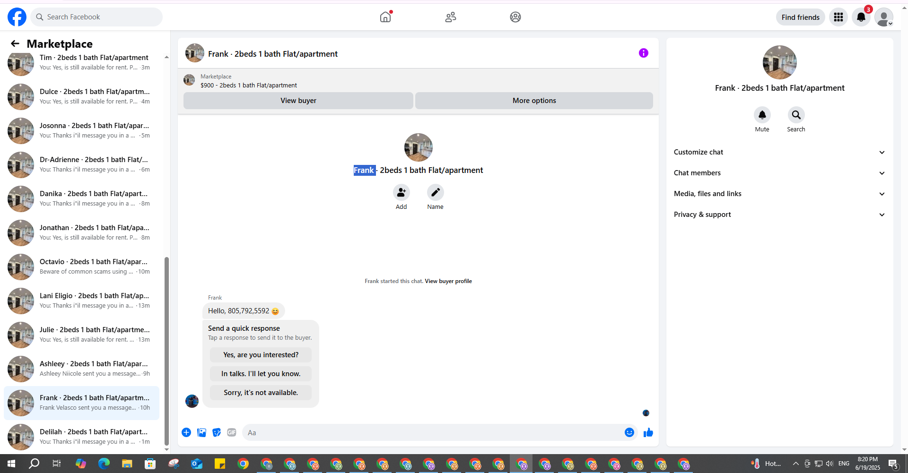Expand Media, files and links section
This screenshot has width=908, height=473.
point(780,194)
